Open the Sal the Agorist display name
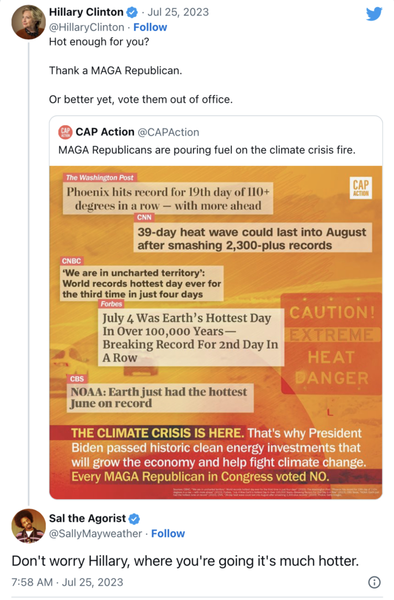The width and height of the screenshot is (394, 600). (88, 518)
